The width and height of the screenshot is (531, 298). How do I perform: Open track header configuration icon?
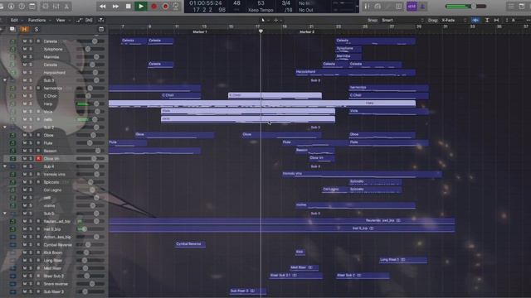[101, 30]
